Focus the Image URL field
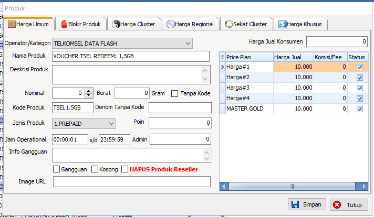The width and height of the screenshot is (374, 217). [x=132, y=181]
